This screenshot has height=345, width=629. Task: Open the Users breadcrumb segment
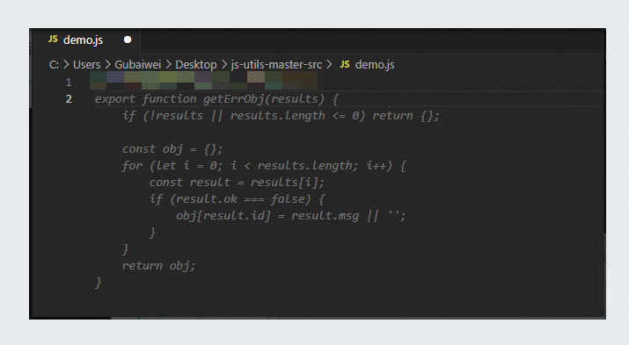point(86,64)
